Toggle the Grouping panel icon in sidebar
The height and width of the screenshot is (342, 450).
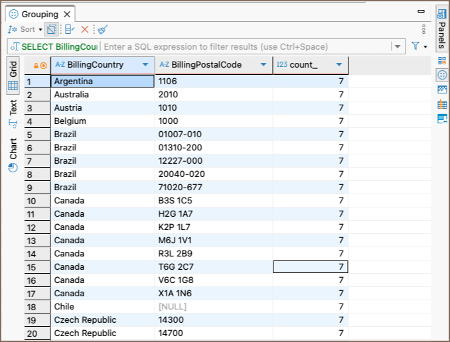[x=442, y=75]
